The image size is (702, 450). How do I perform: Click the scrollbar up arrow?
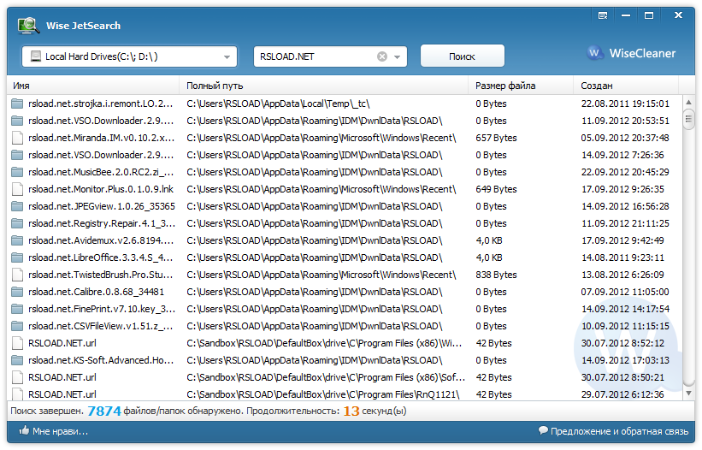[688, 103]
